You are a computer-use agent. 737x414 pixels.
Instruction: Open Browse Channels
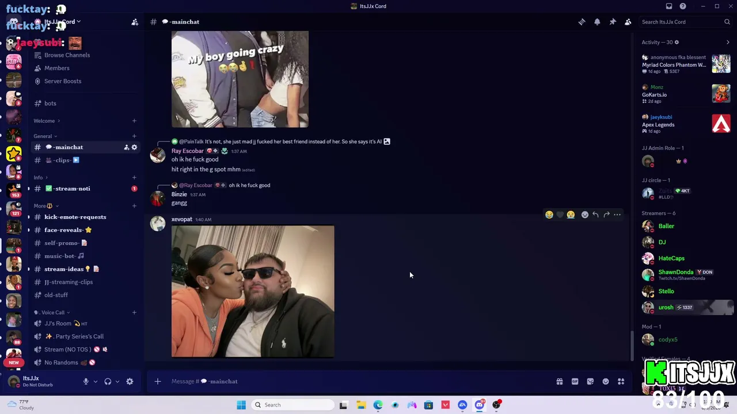click(67, 55)
